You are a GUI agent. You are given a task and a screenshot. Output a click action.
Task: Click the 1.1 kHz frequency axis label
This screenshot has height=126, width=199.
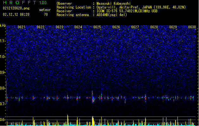pyautogui.click(x=3, y=41)
